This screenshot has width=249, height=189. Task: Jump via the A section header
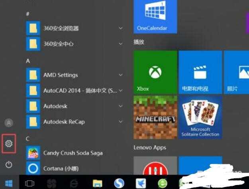[x=28, y=61]
